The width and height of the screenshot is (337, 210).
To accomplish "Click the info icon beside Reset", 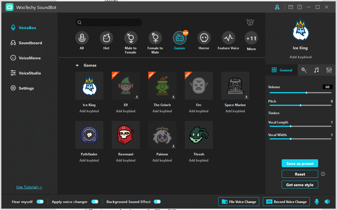I will click(x=323, y=174).
